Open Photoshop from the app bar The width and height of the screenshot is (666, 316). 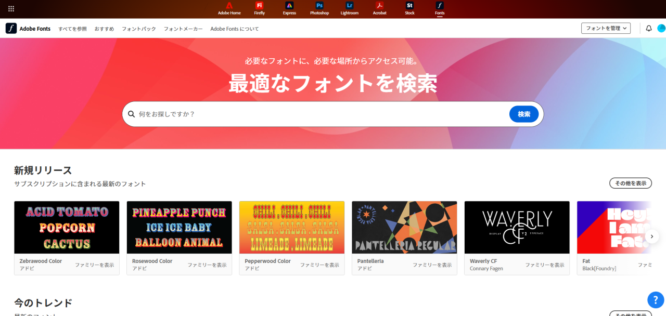tap(319, 9)
